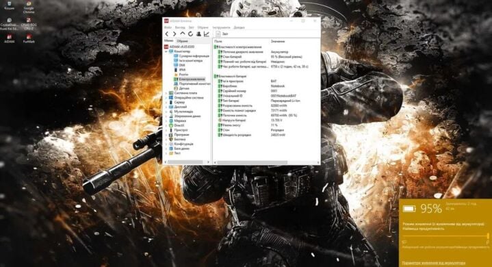Open the Google Chrome desktop icon
The height and width of the screenshot is (267, 492).
click(29, 8)
